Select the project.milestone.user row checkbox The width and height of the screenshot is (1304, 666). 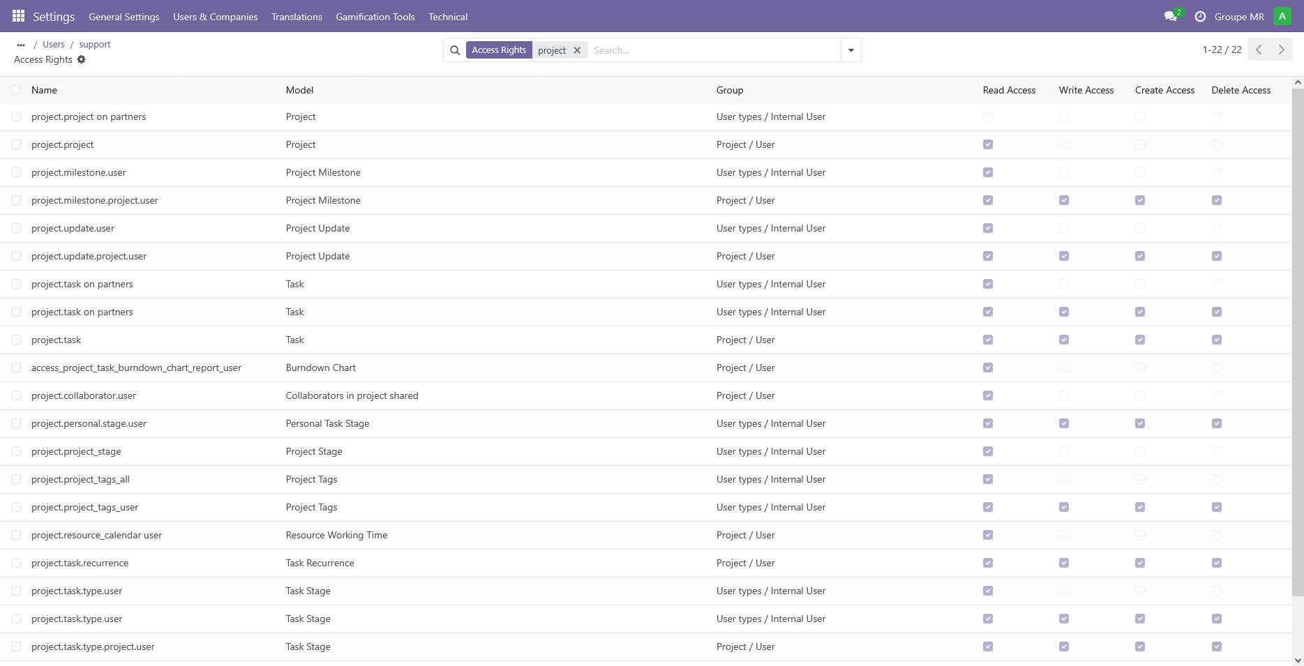16,172
